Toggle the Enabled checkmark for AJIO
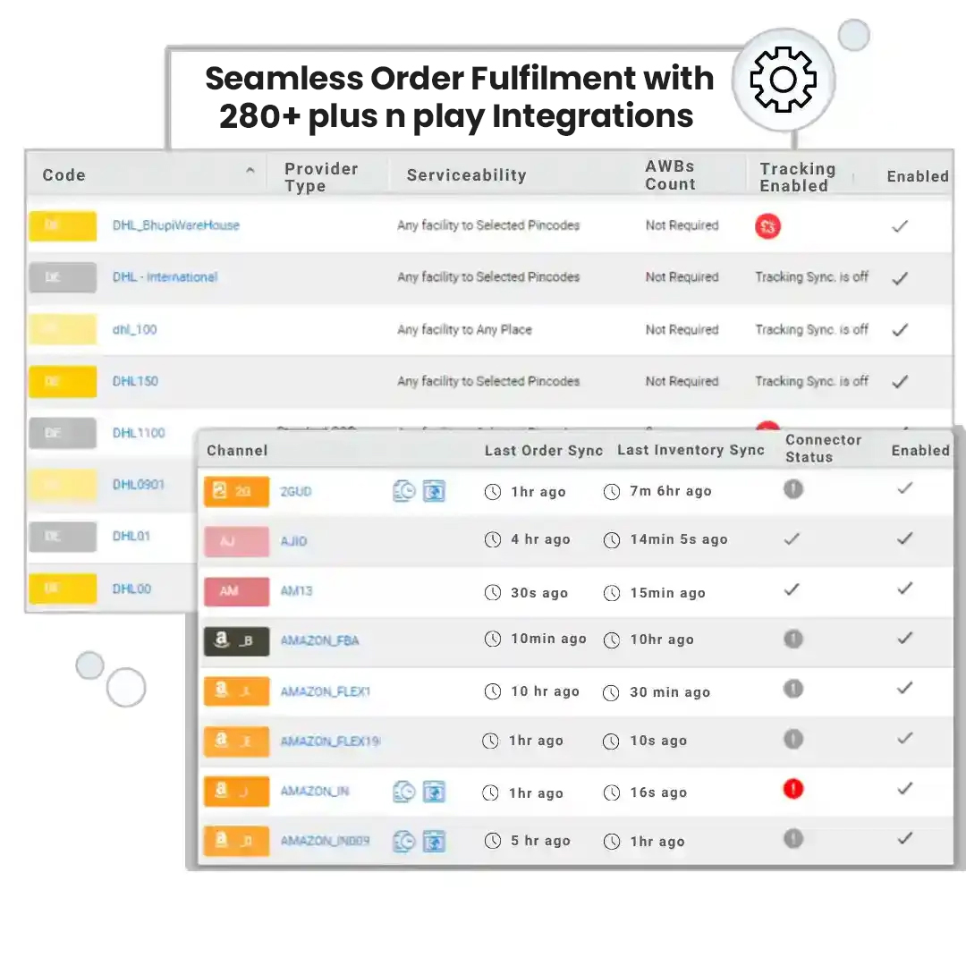Screen dimensions: 966x966 (x=905, y=538)
